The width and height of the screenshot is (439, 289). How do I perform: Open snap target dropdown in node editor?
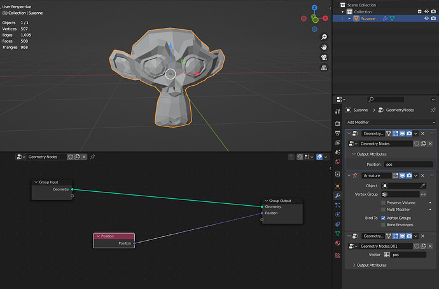(x=309, y=157)
